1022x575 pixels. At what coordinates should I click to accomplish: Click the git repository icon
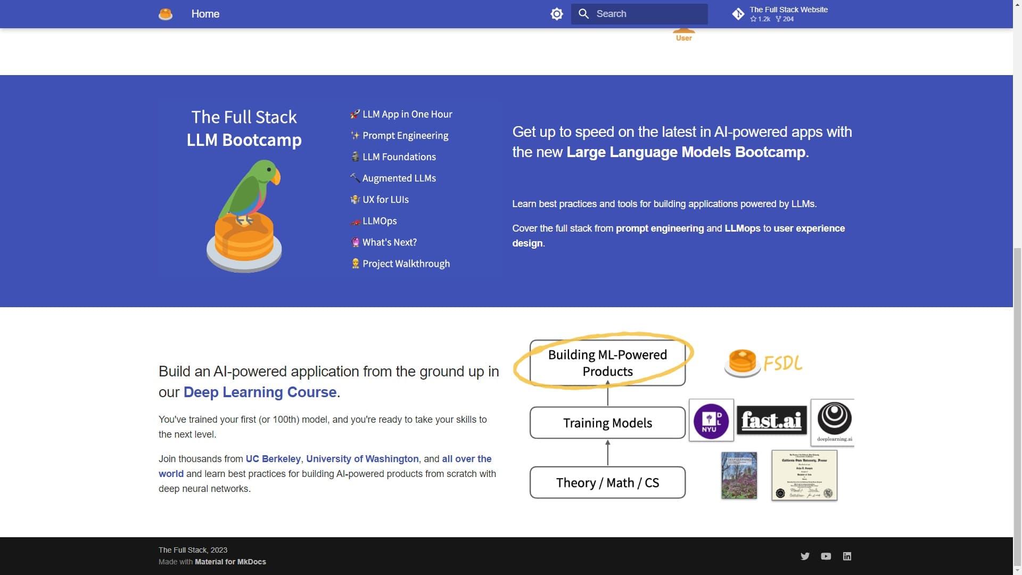(x=738, y=14)
